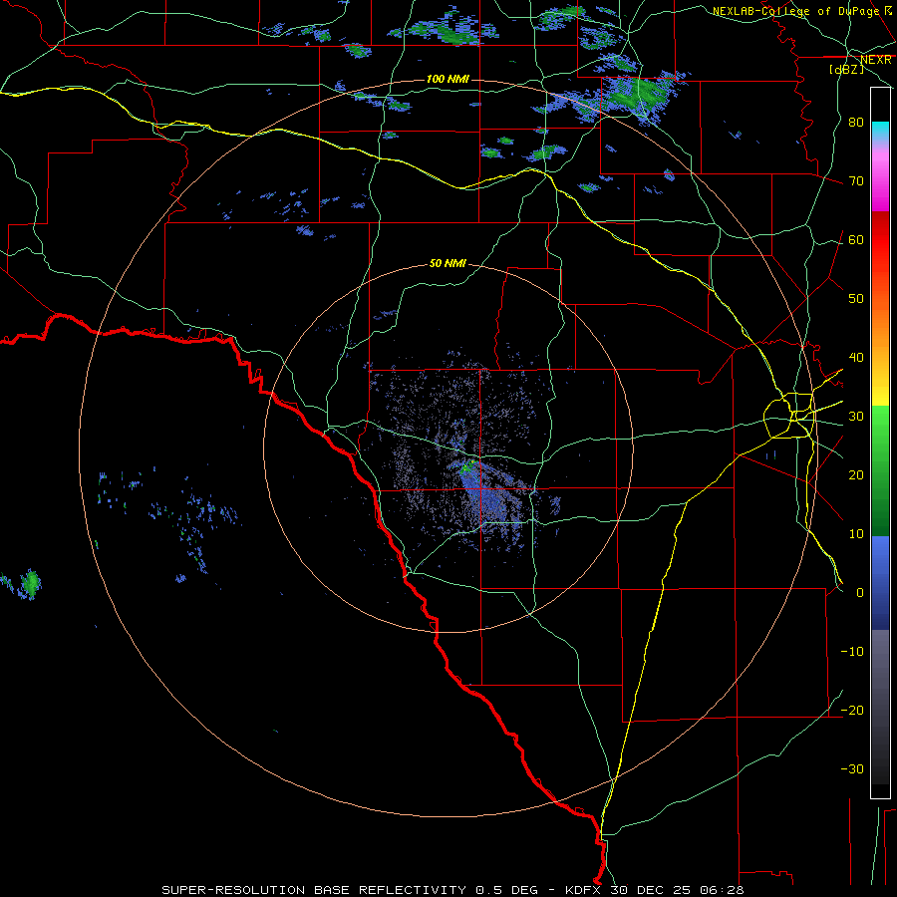Click the KDFX station identifier in the caption
The width and height of the screenshot is (897, 897).
point(585,890)
